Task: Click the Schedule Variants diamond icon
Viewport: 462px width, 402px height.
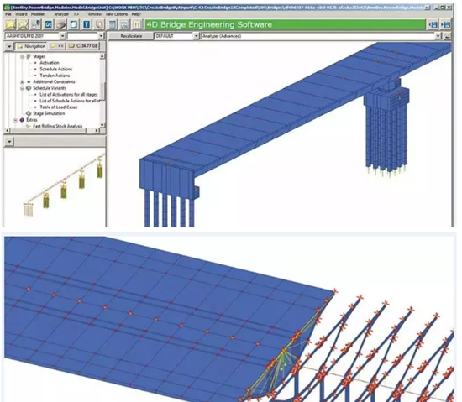Action: [x=29, y=88]
